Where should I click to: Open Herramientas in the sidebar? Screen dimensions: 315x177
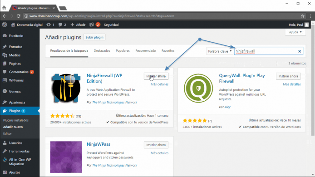coord(20,151)
